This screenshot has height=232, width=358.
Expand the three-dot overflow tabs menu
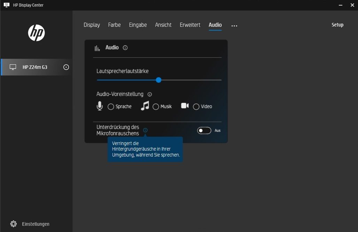coord(234,25)
